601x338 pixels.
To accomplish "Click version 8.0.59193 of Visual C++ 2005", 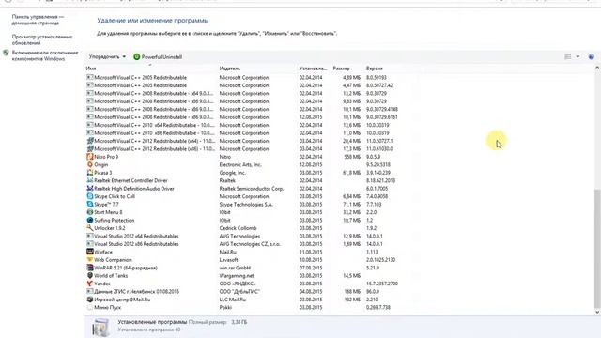I will (377, 77).
